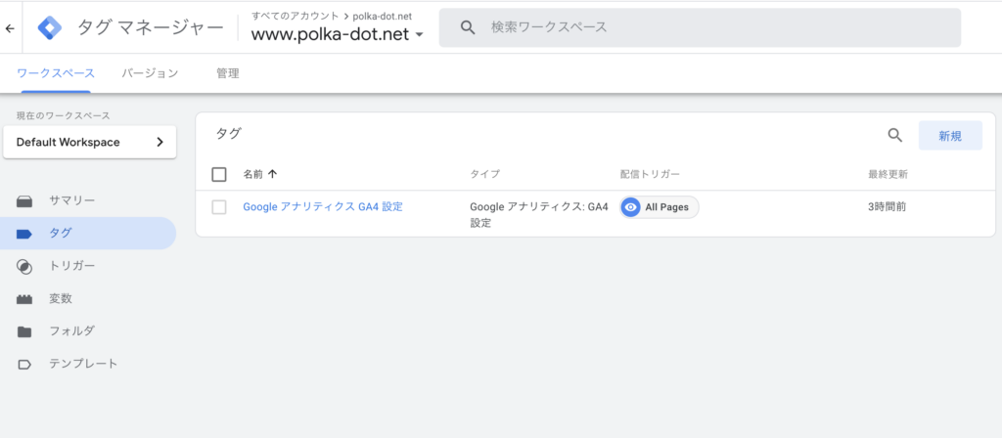Image resolution: width=1002 pixels, height=438 pixels.
Task: Click the tag list search magnifier icon
Action: coord(895,135)
